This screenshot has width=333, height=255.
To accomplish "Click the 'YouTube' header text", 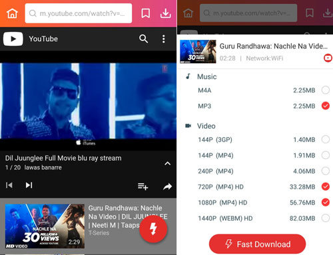I will pyautogui.click(x=43, y=39).
